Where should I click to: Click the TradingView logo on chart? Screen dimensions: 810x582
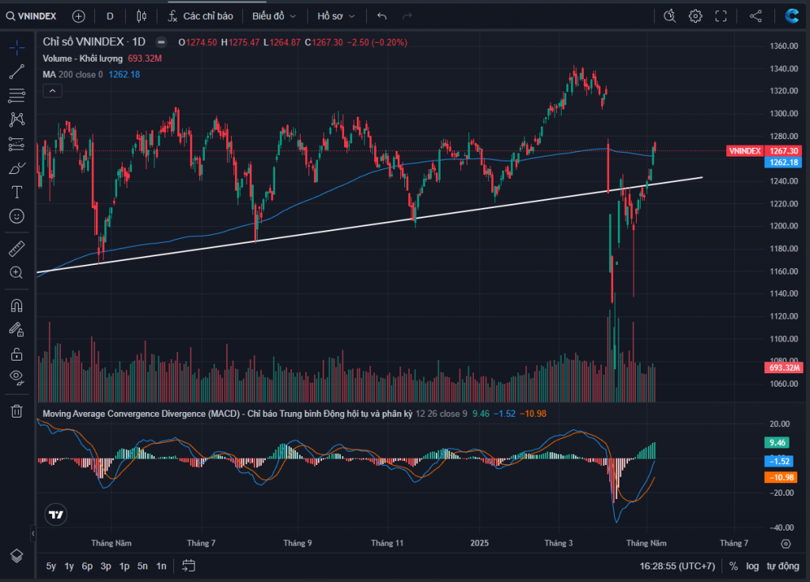point(56,514)
